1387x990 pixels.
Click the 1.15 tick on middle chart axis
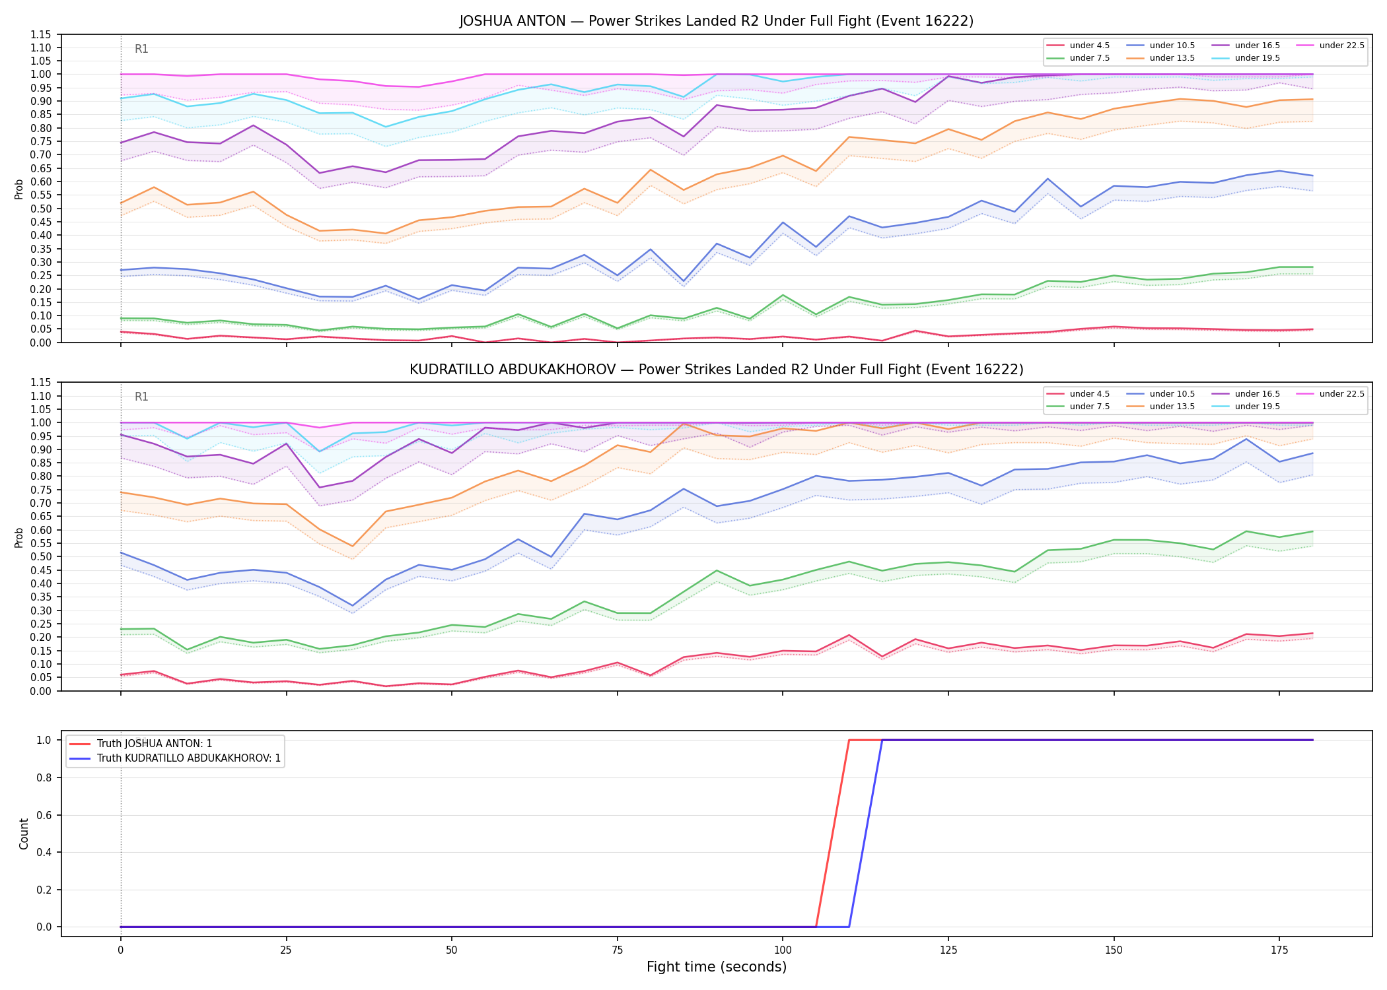coord(42,383)
